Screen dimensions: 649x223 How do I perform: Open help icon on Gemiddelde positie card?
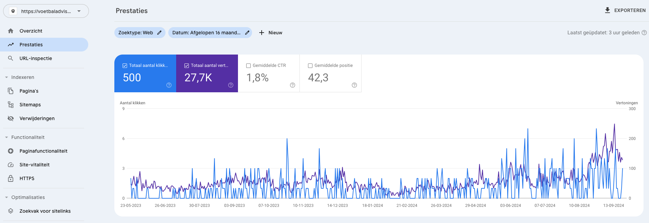tap(354, 85)
